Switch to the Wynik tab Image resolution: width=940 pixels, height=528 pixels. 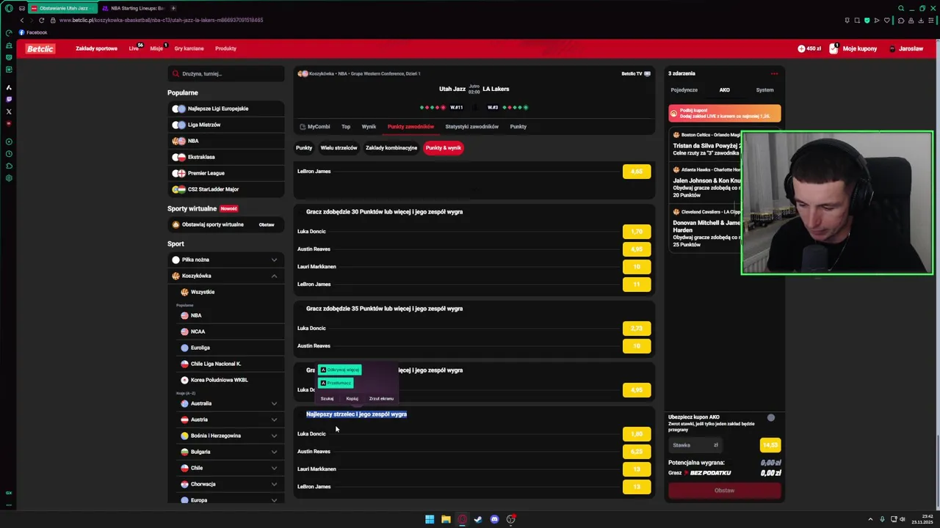tap(369, 127)
